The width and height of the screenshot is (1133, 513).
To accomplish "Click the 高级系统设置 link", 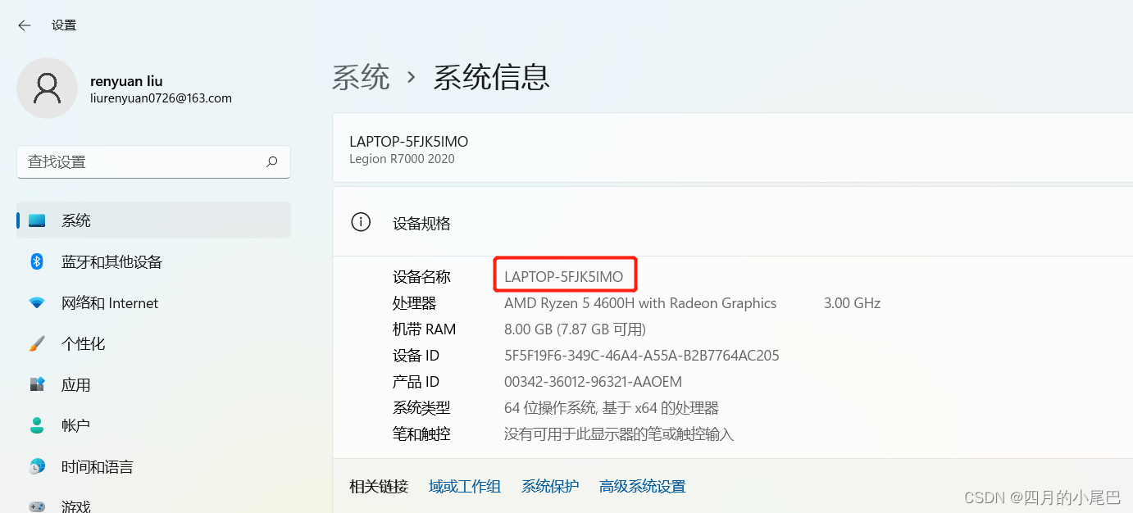I will tap(642, 485).
